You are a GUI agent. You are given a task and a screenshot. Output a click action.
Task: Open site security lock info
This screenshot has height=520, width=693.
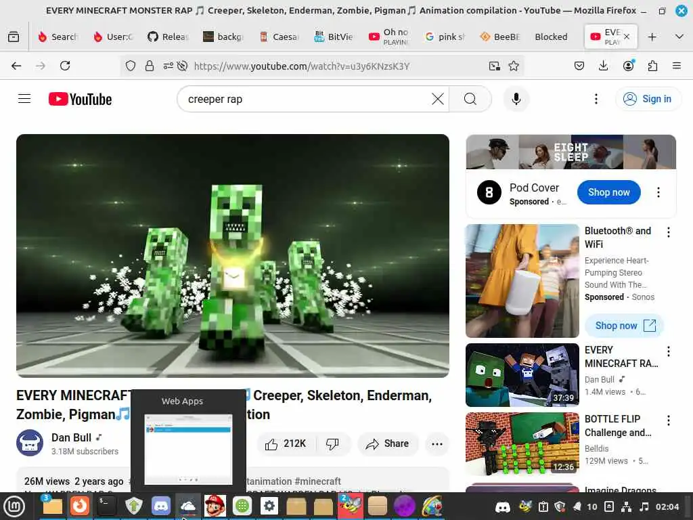pyautogui.click(x=150, y=66)
